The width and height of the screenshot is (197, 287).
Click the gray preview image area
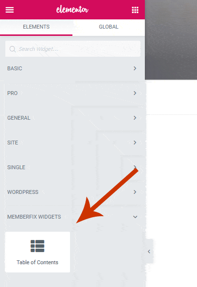[x=171, y=40]
